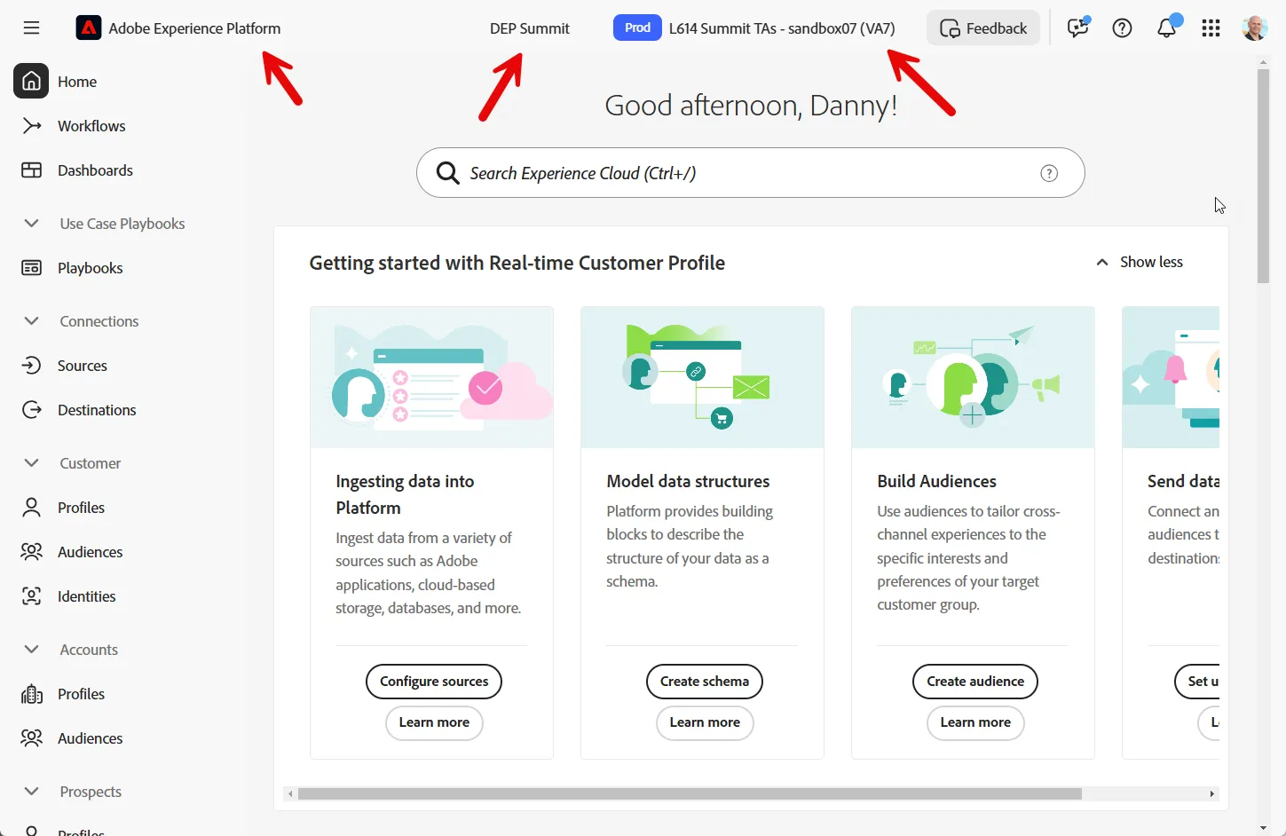Collapse the Connections section
The height and width of the screenshot is (836, 1286).
click(31, 321)
